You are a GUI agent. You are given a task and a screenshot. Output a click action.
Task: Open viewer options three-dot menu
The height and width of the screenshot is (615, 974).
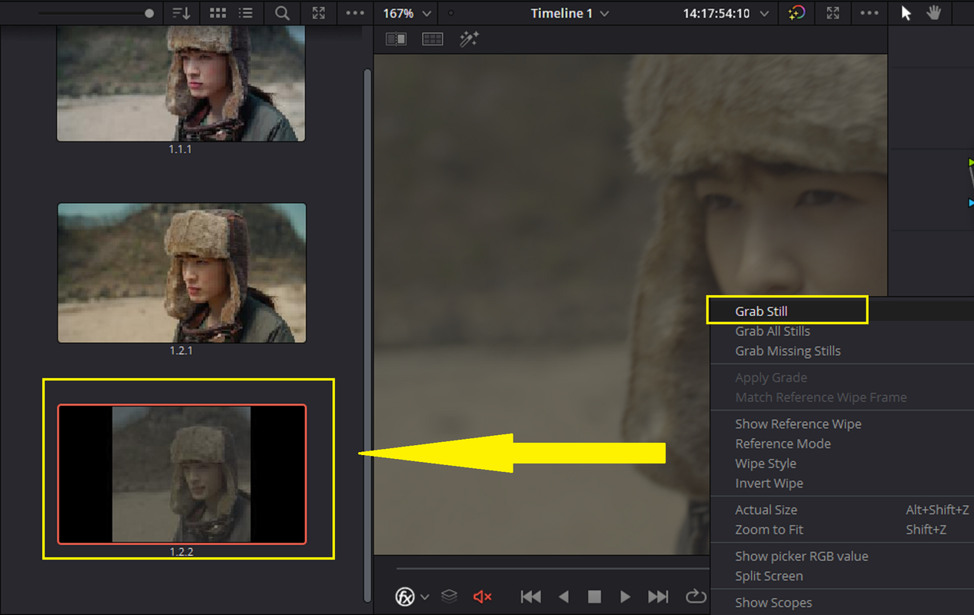pyautogui.click(x=869, y=13)
